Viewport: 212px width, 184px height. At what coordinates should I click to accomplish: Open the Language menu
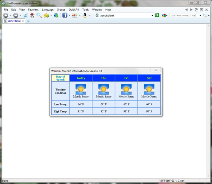point(48,9)
